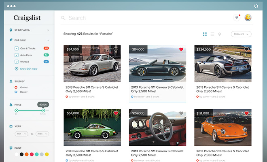Click the location pin icon beside SF Bay Area
The width and height of the screenshot is (267, 162).
point(11,30)
